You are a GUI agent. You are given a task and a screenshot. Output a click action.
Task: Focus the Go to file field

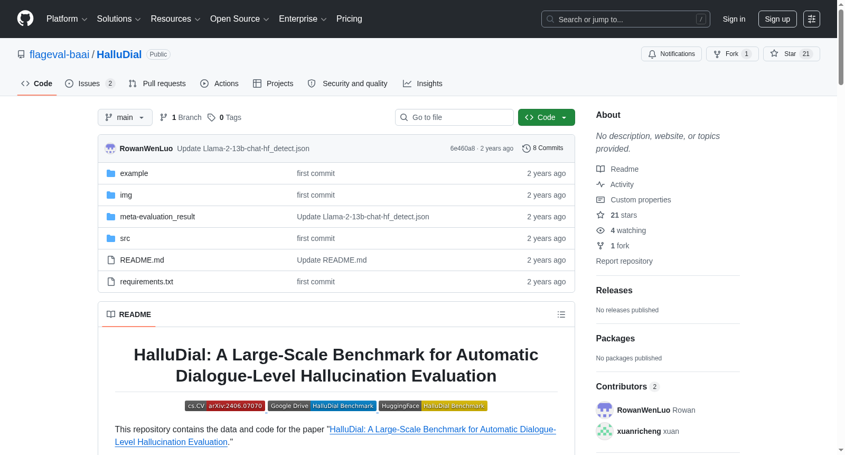(454, 117)
